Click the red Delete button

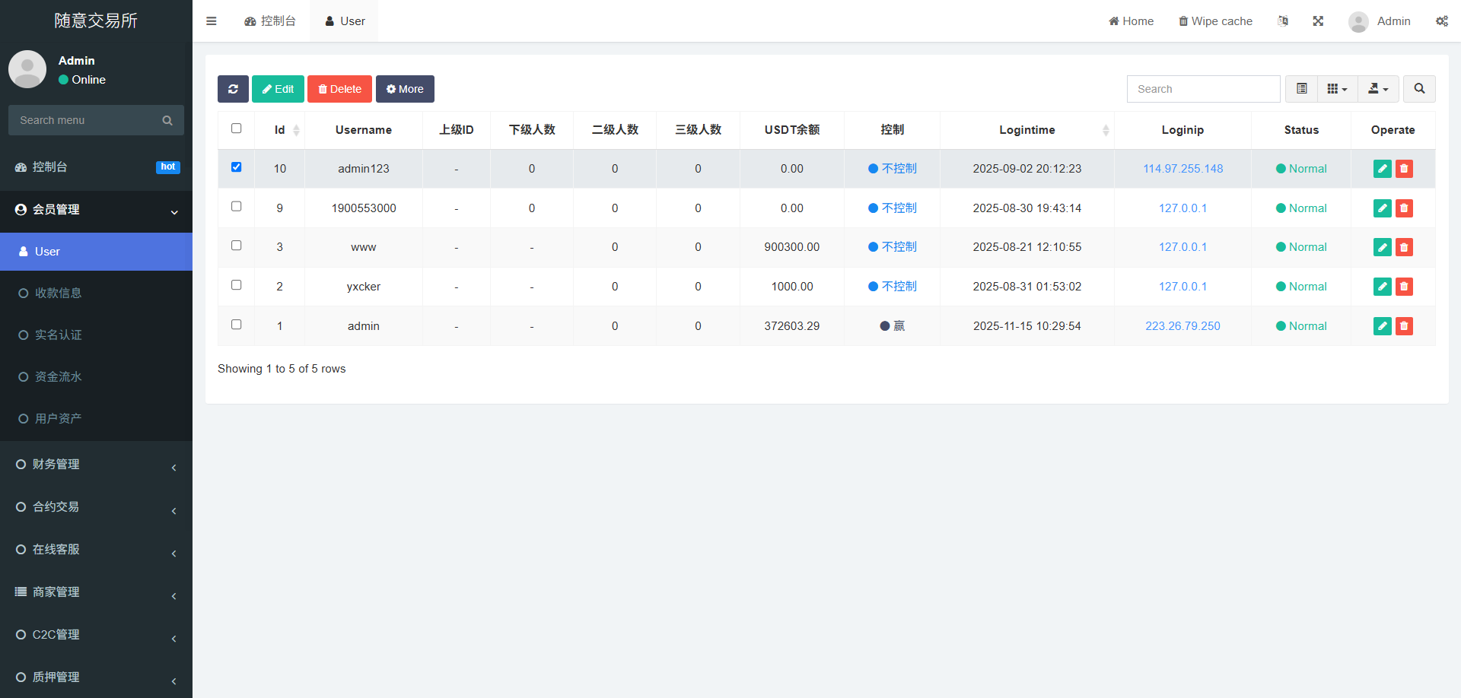point(339,89)
